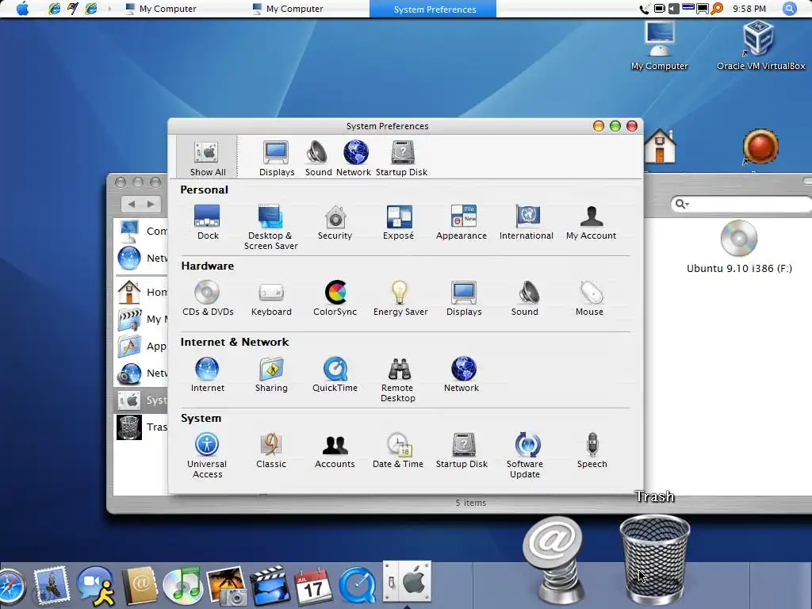812x609 pixels.
Task: Launch iPhoto from the dock
Action: point(226,586)
